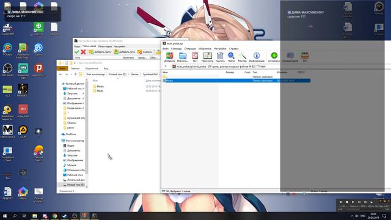
Task: Open the AIMP desktop shortcut
Action: click(x=23, y=132)
